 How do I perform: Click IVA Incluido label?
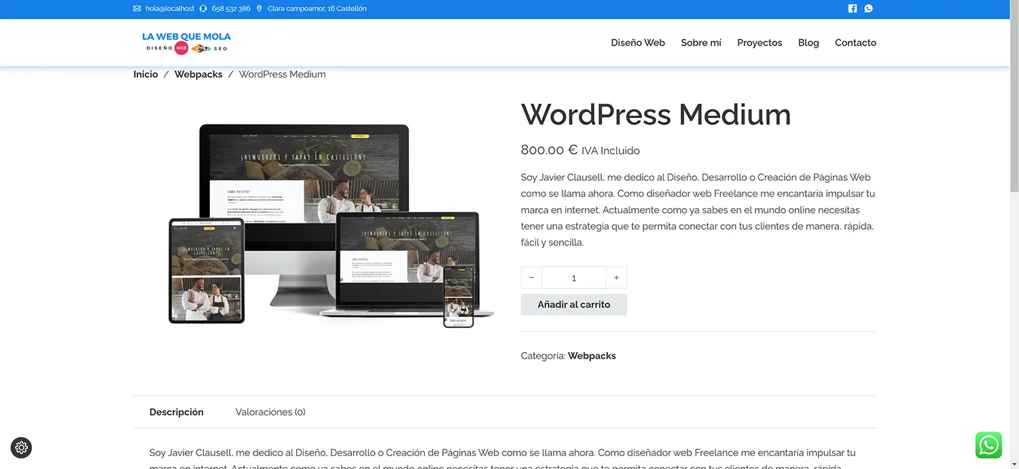[x=611, y=151]
